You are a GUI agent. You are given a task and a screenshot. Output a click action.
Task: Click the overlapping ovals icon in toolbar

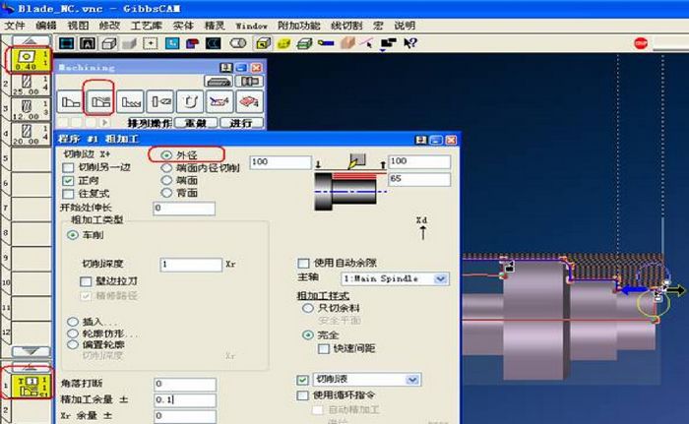[238, 43]
